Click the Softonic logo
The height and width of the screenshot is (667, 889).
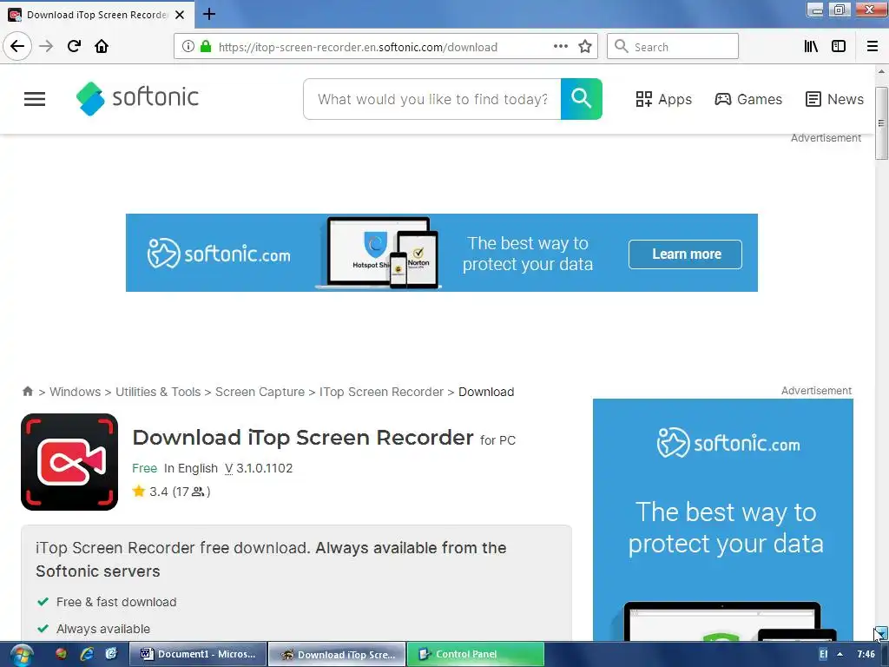click(x=138, y=98)
